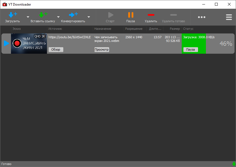
Task: Click the green arrow in status bar
Action: click(234, 164)
